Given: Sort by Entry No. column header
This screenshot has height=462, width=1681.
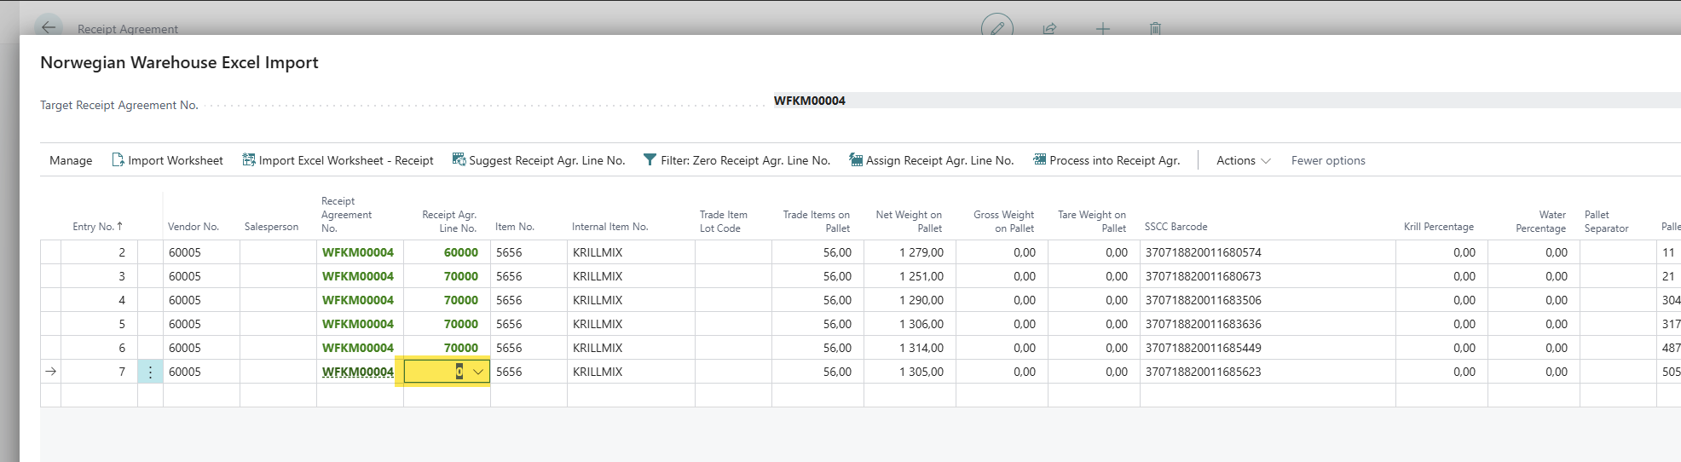Looking at the screenshot, I should click(x=96, y=227).
